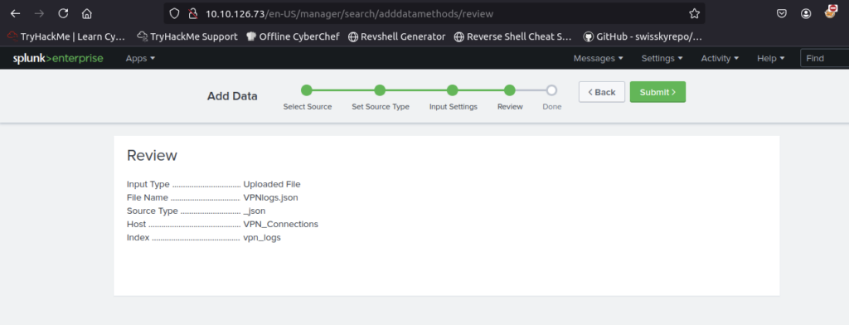Click the VPNlogs.json file name
849x325 pixels.
[271, 197]
